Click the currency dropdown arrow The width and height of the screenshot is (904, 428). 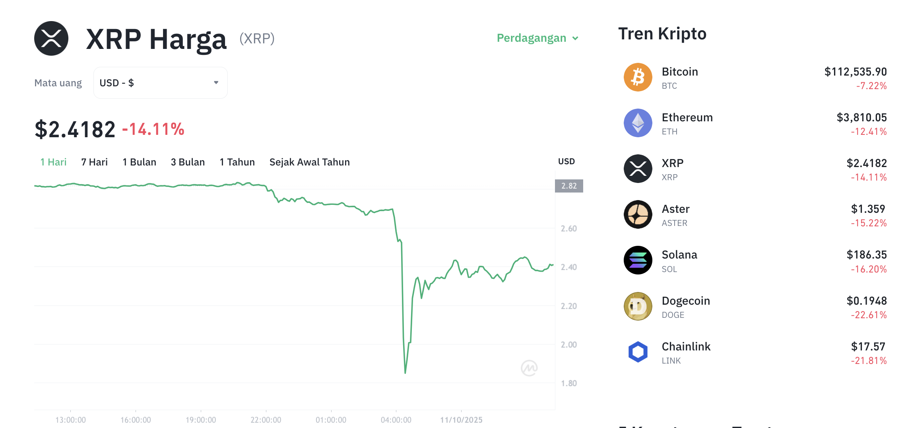coord(216,83)
